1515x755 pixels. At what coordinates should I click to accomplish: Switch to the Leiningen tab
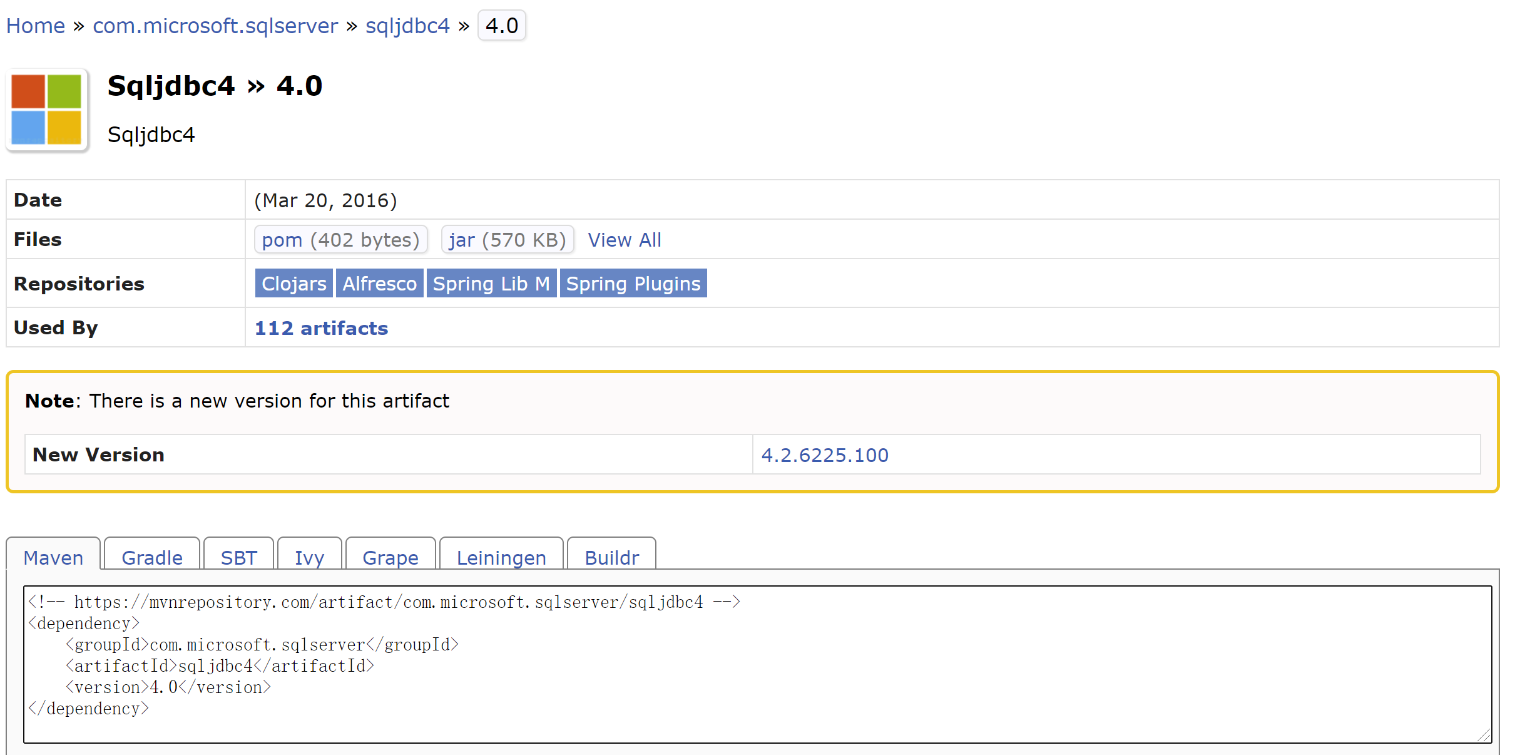point(501,557)
